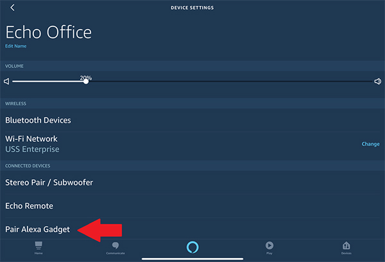Click the Wireless section header
This screenshot has height=262, width=385.
[15, 103]
